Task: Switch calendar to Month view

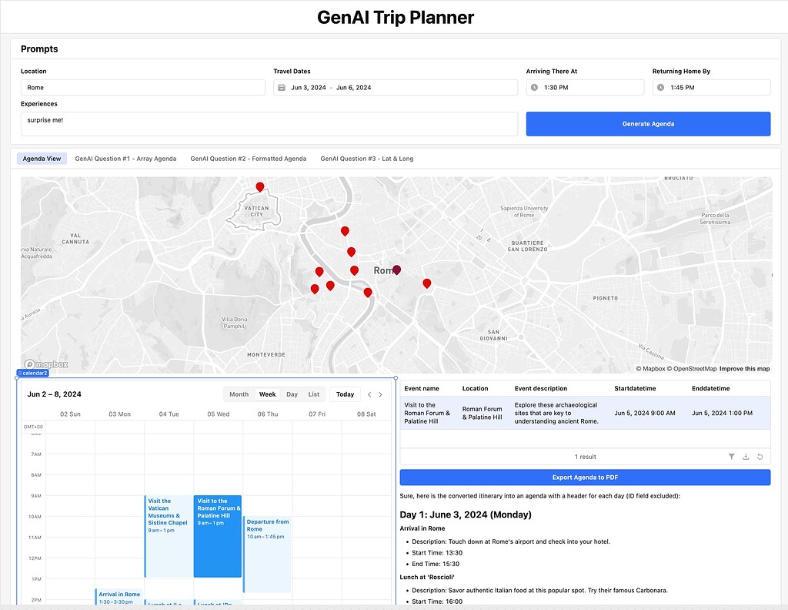Action: coord(239,394)
